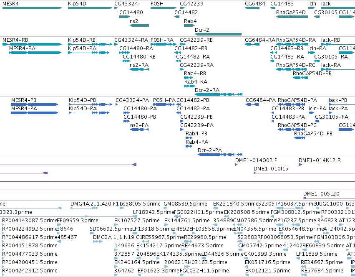Select the icln-RA transcript label
The image size is (355, 277).
pos(317,48)
